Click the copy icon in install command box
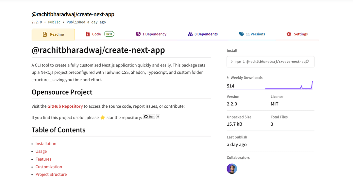The width and height of the screenshot is (353, 179). [307, 62]
